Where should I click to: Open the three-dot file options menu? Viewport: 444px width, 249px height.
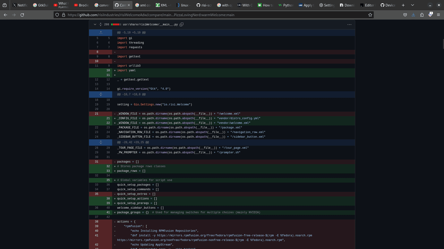click(x=349, y=25)
